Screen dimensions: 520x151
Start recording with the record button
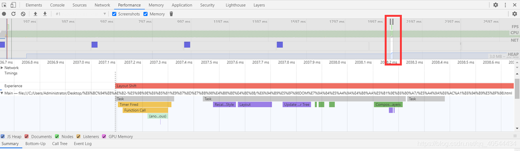click(x=4, y=14)
